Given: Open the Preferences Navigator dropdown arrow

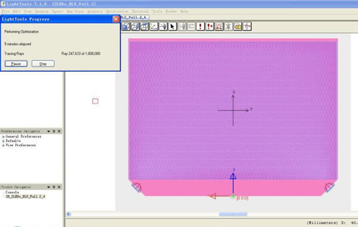Looking at the screenshot, I should coord(49,131).
